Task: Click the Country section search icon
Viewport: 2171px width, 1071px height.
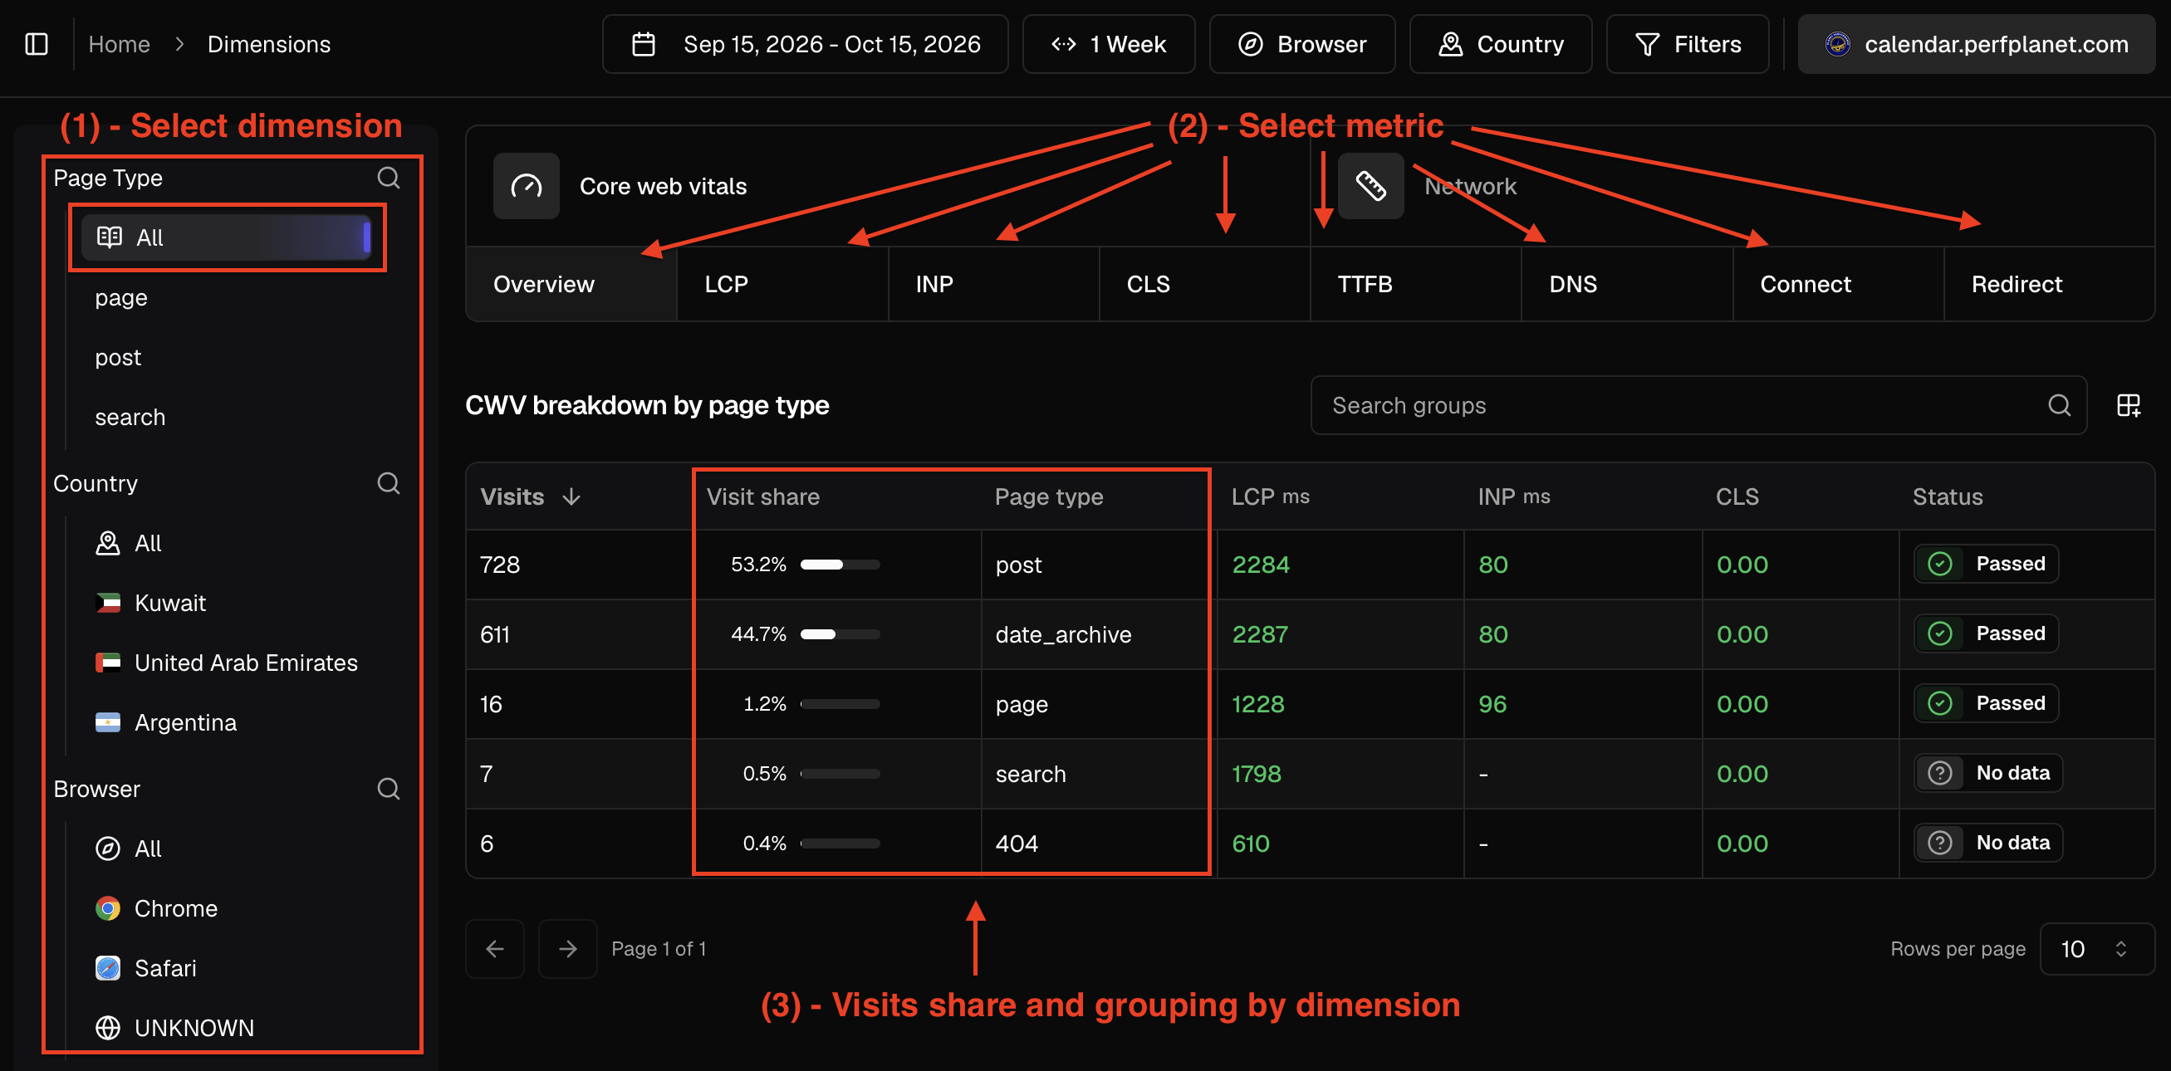Action: click(x=389, y=483)
